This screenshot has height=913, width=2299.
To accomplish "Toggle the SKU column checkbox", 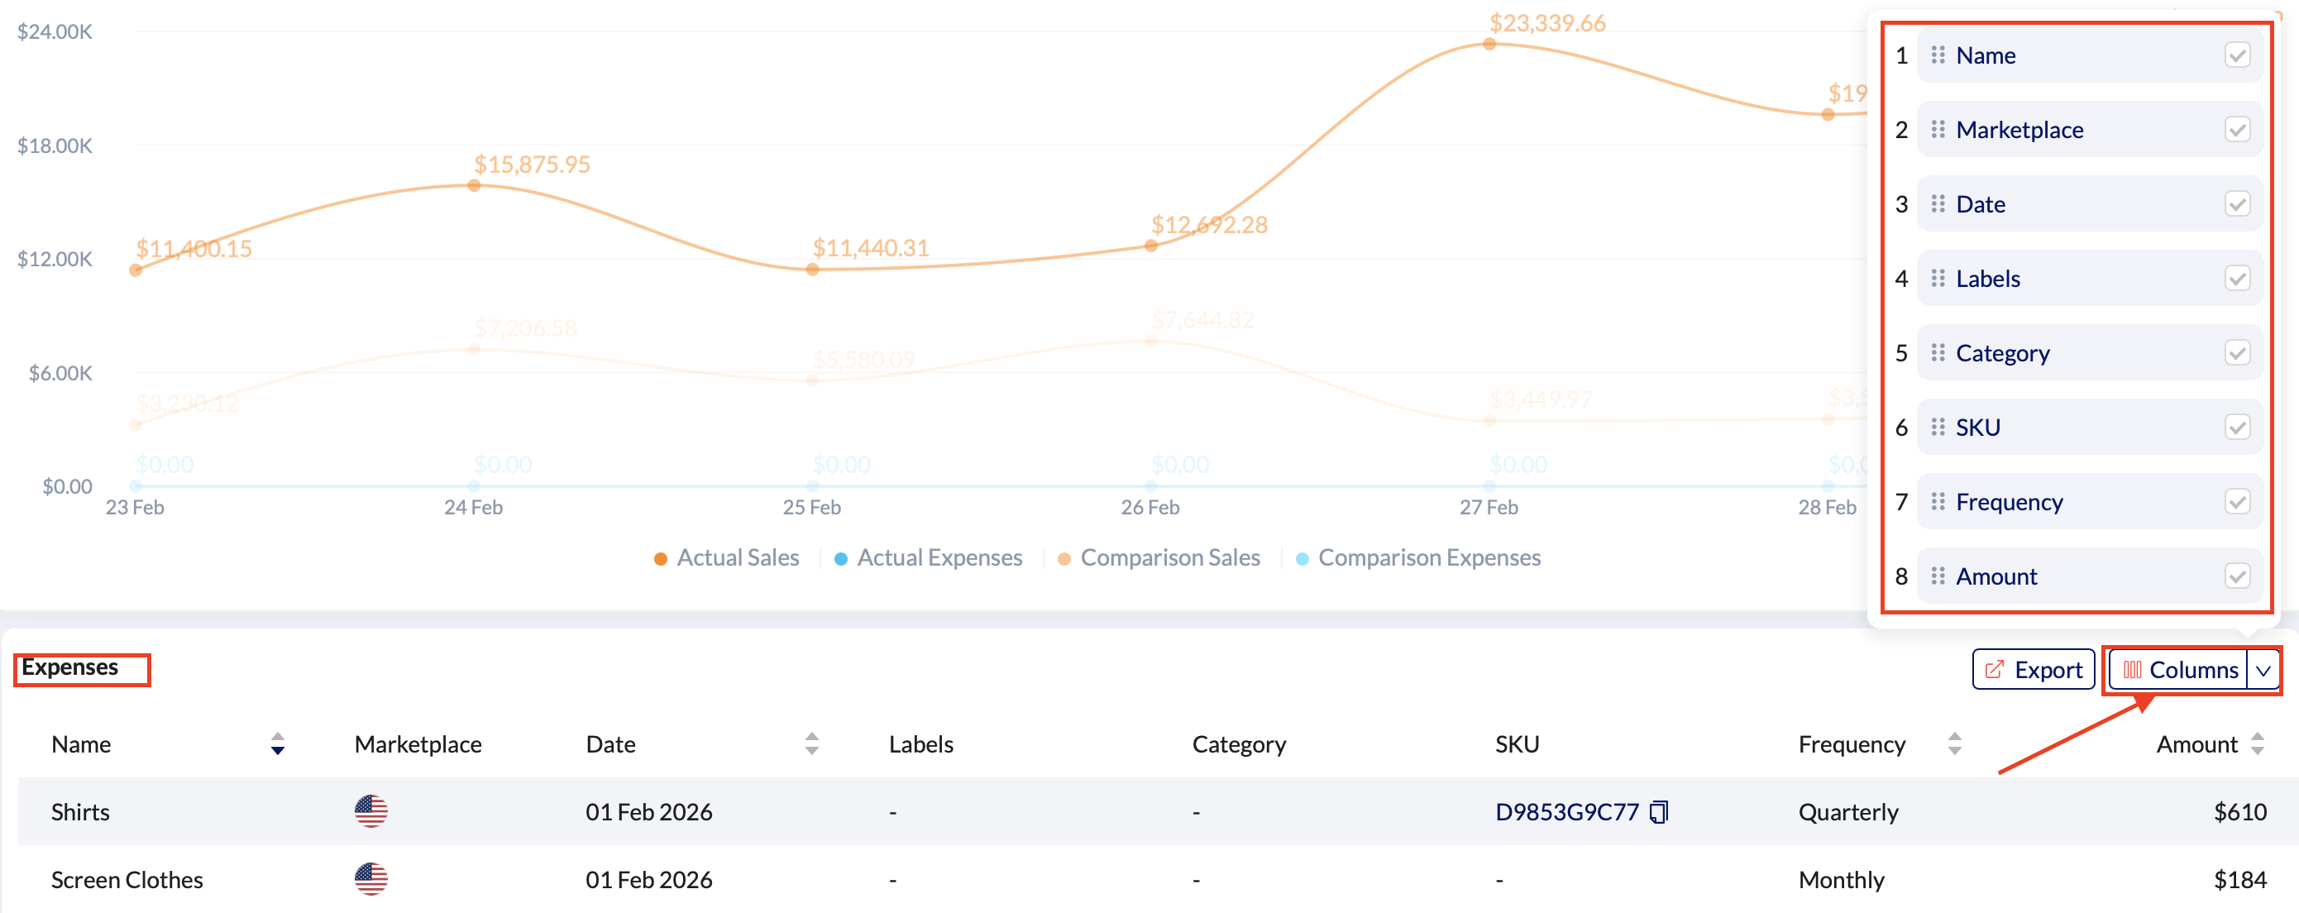I will [2236, 428].
